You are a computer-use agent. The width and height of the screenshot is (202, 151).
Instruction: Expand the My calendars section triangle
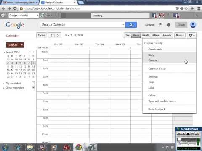pyautogui.click(x=4, y=83)
